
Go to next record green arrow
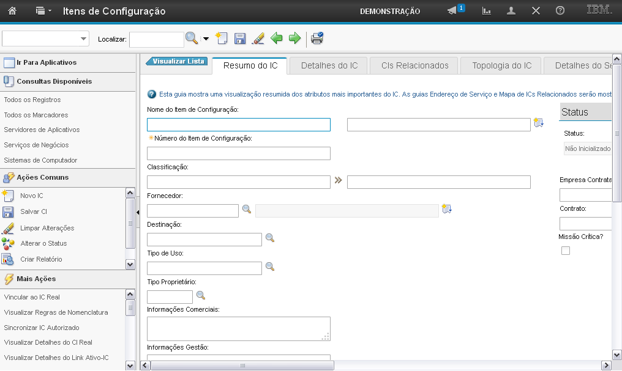tap(294, 39)
